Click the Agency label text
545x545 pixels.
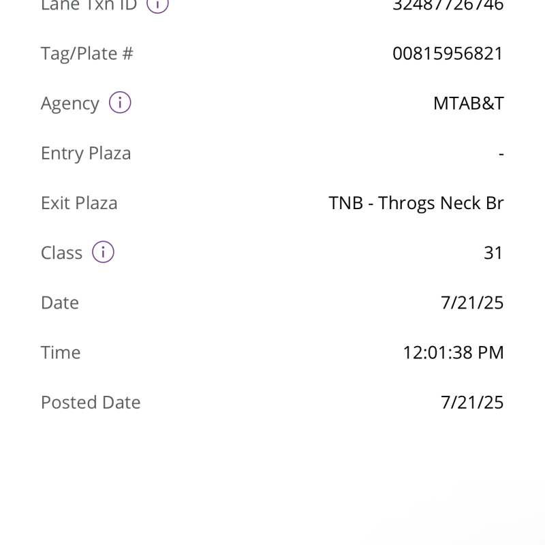(x=69, y=104)
